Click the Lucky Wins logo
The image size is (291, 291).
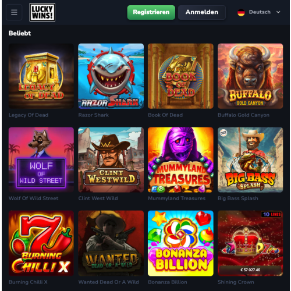click(x=42, y=12)
